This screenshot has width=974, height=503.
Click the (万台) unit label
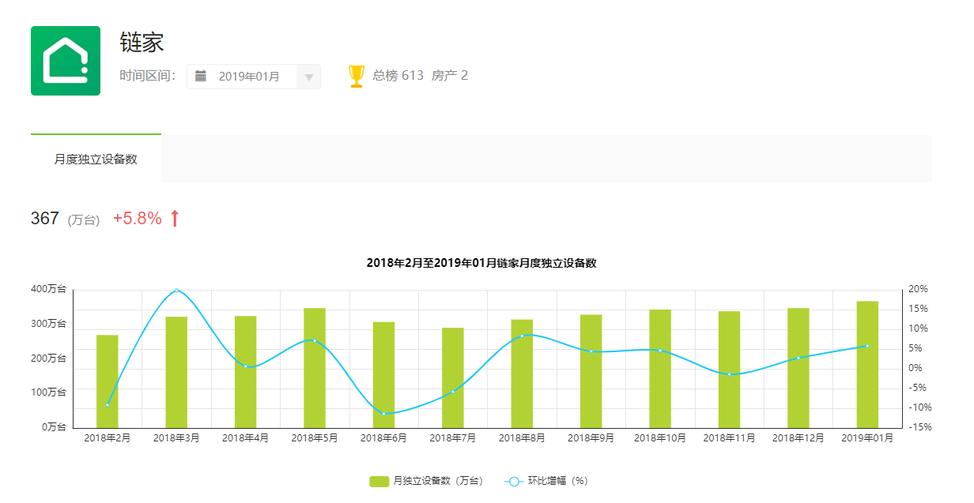[x=83, y=220]
